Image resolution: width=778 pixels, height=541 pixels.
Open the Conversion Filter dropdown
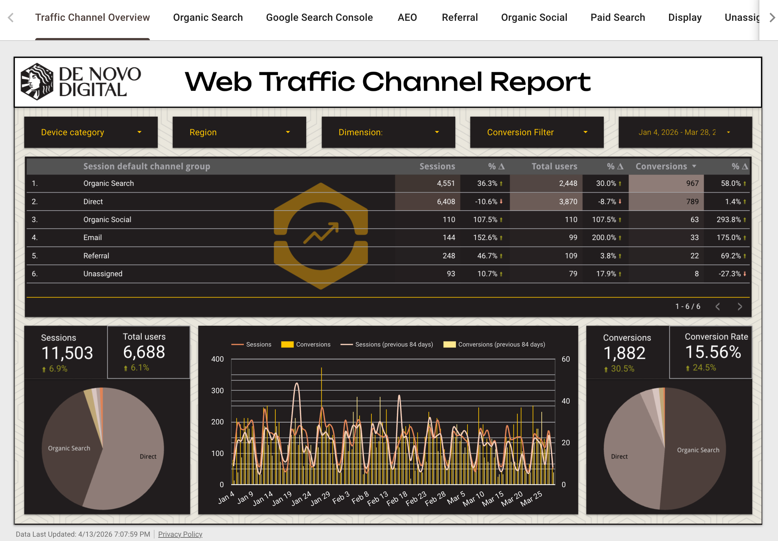[x=536, y=132]
